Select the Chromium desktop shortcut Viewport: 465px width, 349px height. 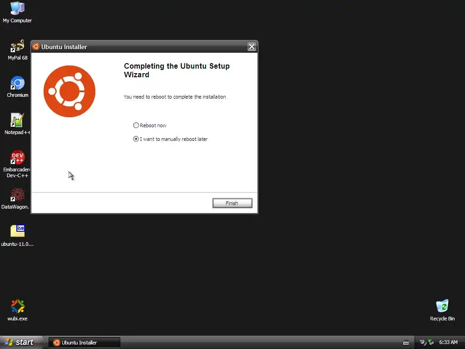click(x=18, y=87)
